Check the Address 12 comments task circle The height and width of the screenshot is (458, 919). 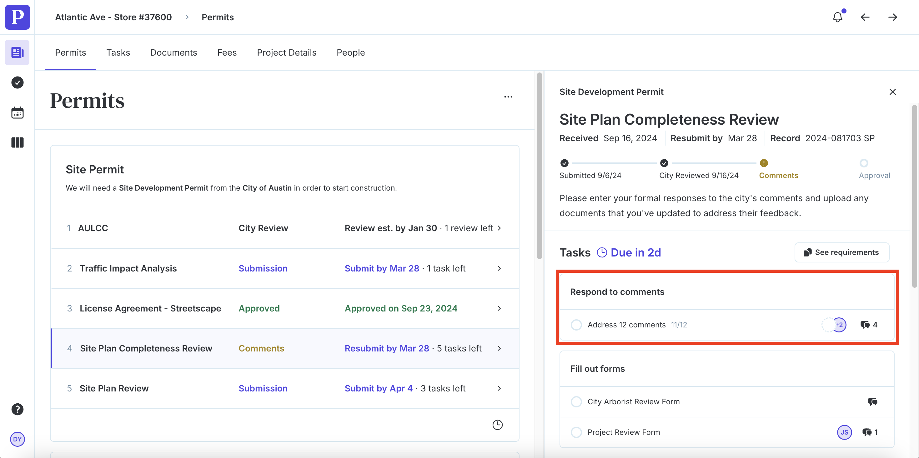576,325
